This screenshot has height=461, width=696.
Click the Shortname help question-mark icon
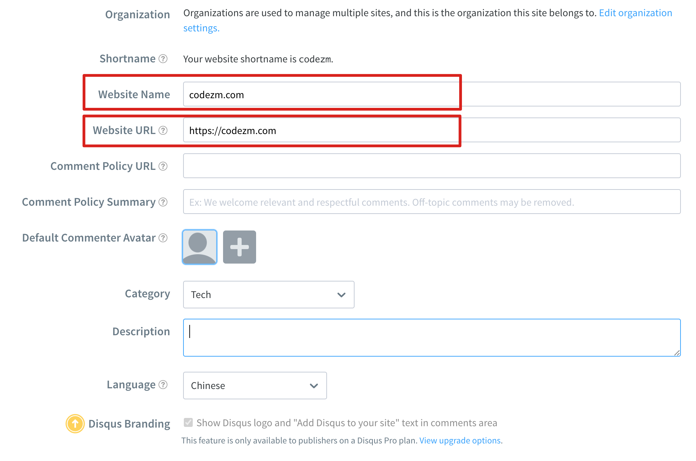click(163, 59)
